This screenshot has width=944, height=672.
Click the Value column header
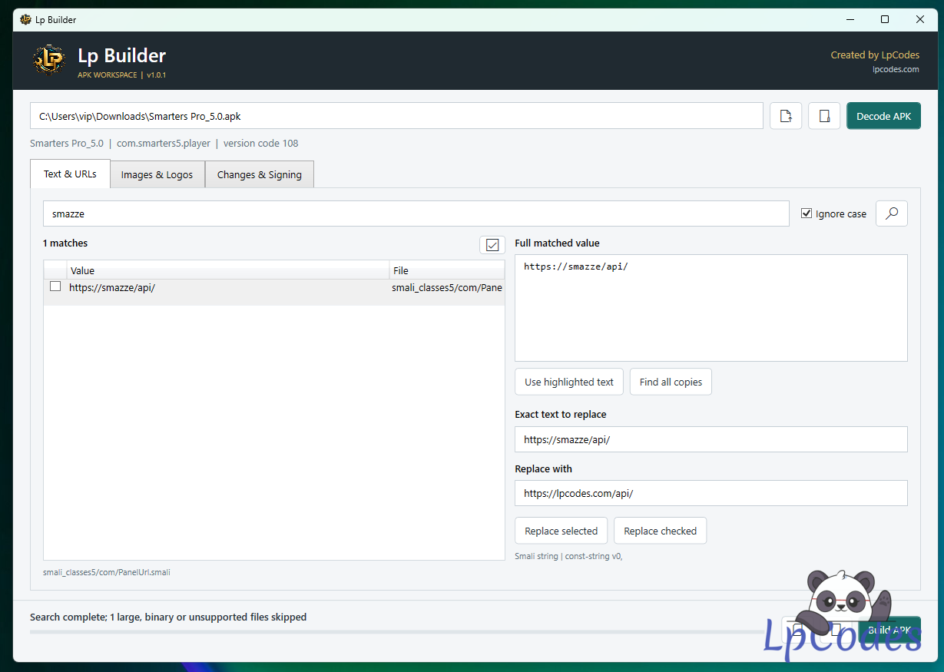[227, 270]
